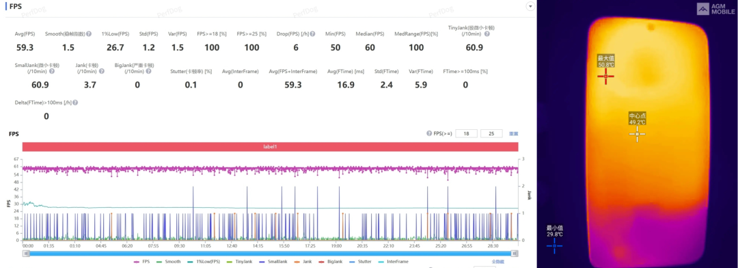Click the 50.8℃ maximum temperature label
738x268 pixels.
click(x=605, y=64)
